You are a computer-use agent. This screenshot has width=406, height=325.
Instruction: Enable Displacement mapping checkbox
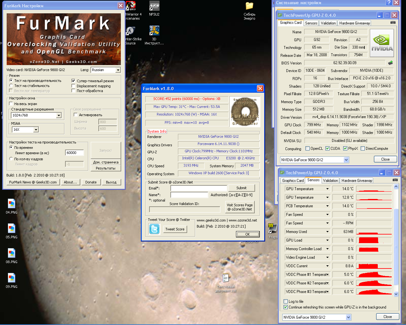tap(74, 86)
